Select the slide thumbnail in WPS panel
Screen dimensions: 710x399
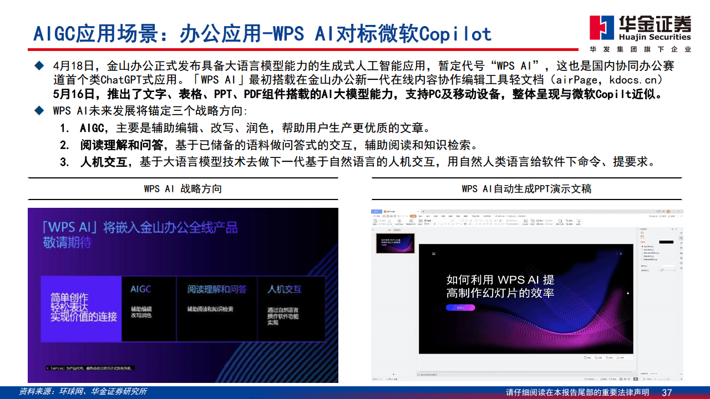(395, 243)
